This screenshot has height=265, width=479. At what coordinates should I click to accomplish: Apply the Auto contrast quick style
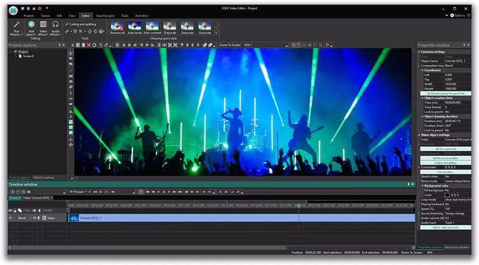pos(152,28)
